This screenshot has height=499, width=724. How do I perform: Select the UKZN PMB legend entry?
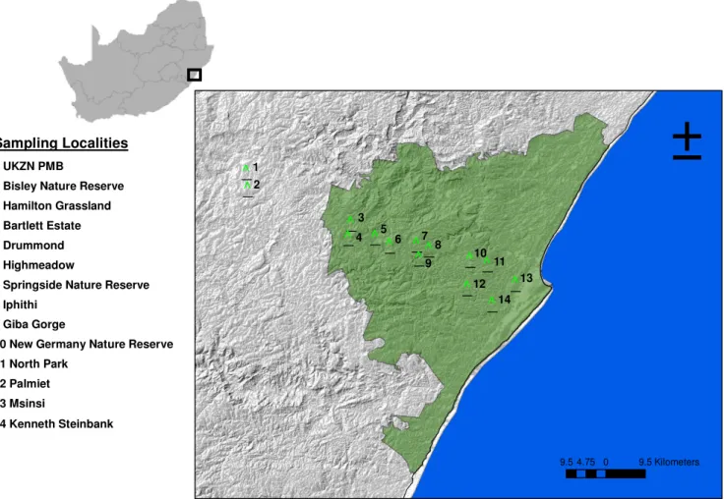(33, 166)
